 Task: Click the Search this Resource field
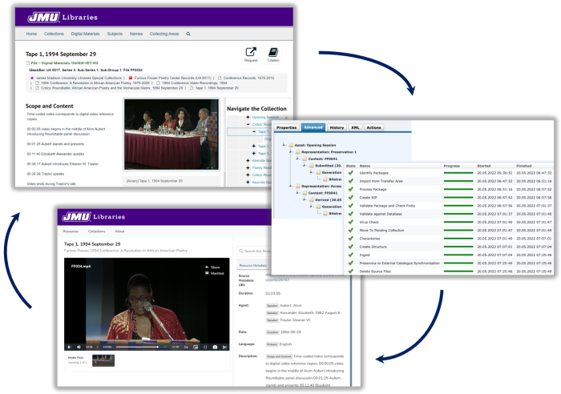point(255,251)
